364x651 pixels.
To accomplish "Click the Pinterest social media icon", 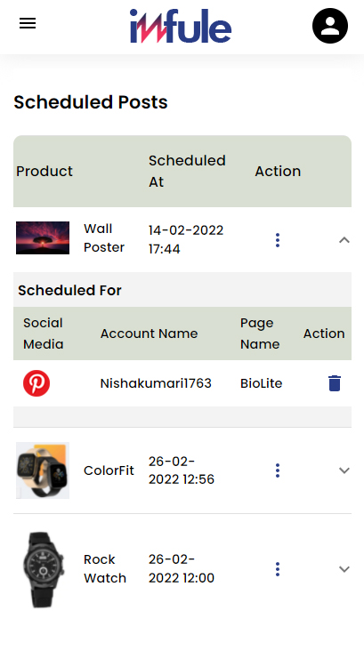I will (36, 383).
